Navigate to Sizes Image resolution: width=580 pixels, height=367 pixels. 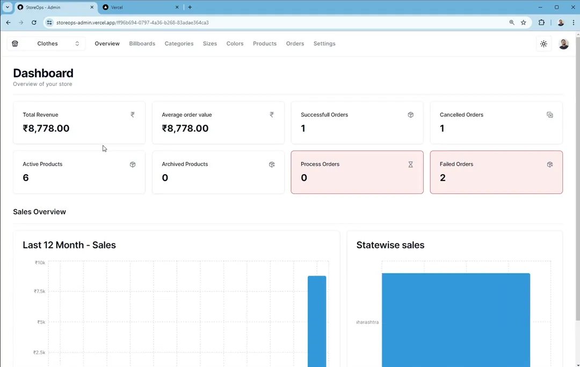tap(210, 44)
